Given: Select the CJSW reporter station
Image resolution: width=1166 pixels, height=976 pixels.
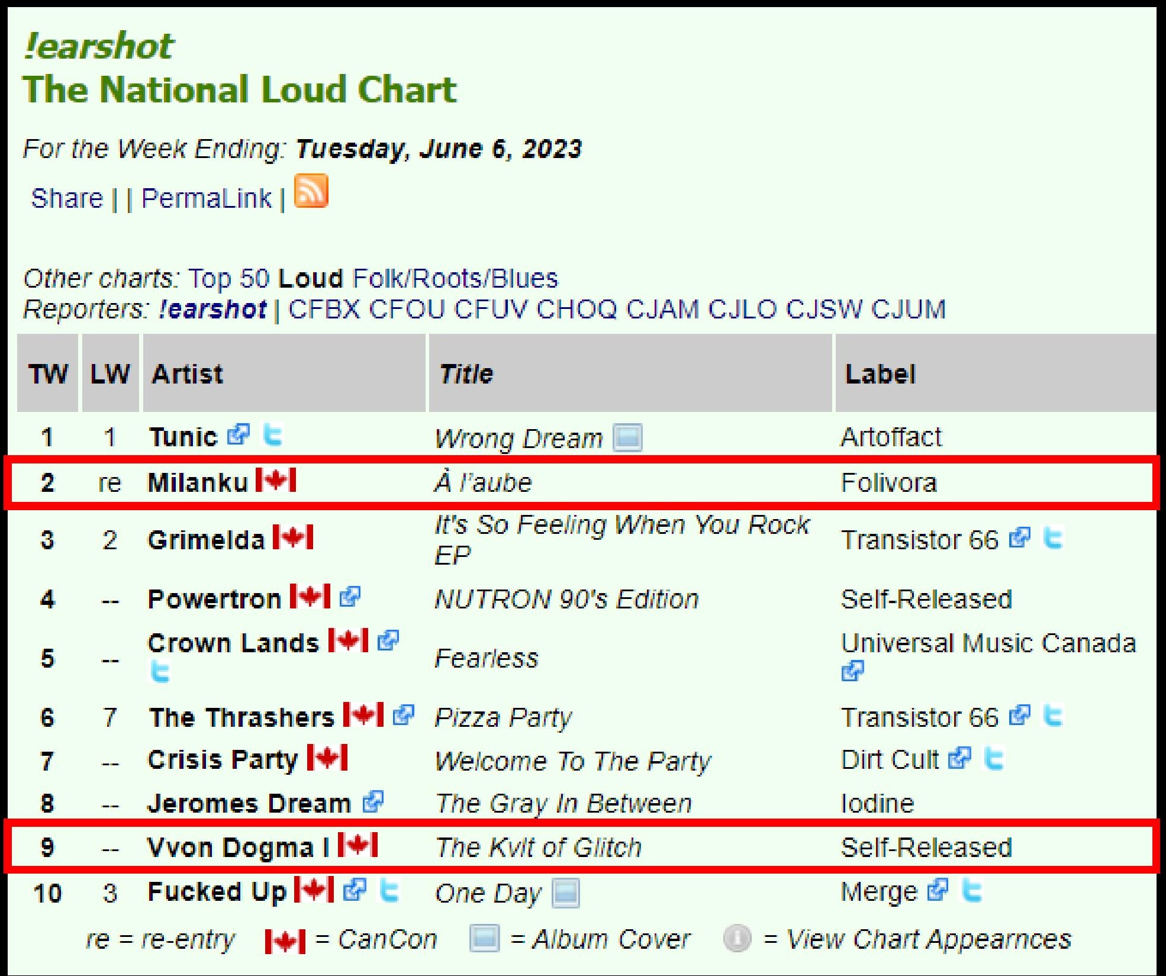Looking at the screenshot, I should click(x=824, y=309).
